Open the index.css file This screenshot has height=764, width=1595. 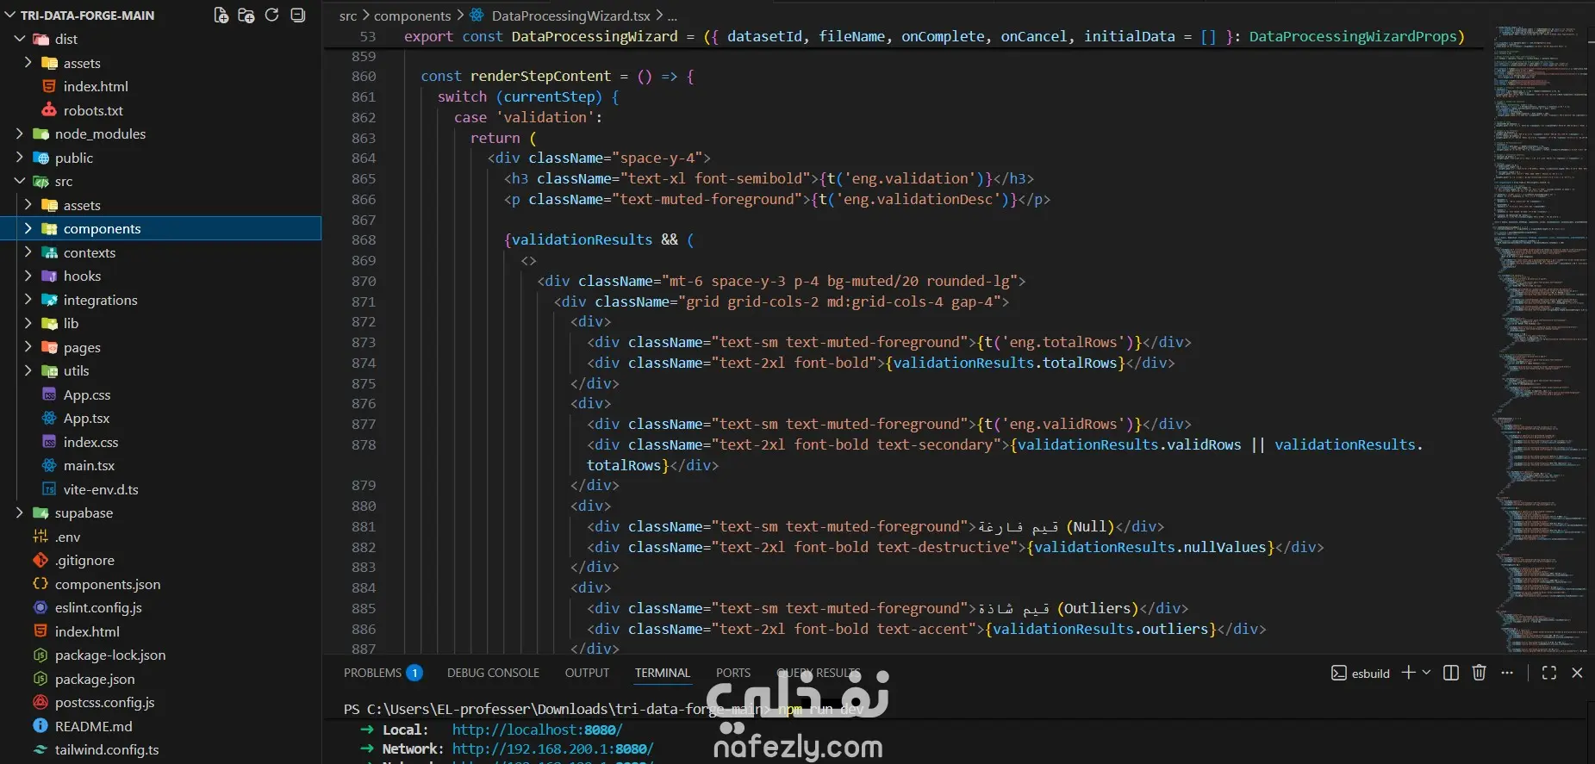[90, 442]
